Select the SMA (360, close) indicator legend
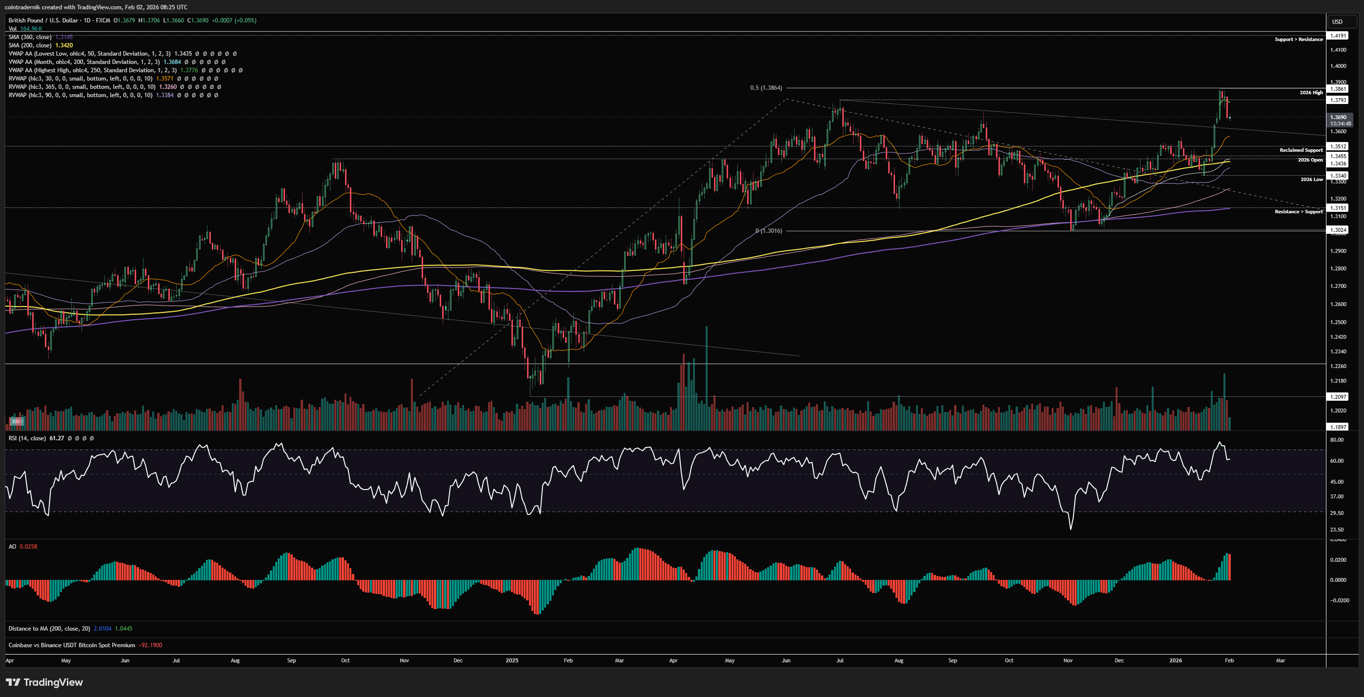 pos(30,37)
